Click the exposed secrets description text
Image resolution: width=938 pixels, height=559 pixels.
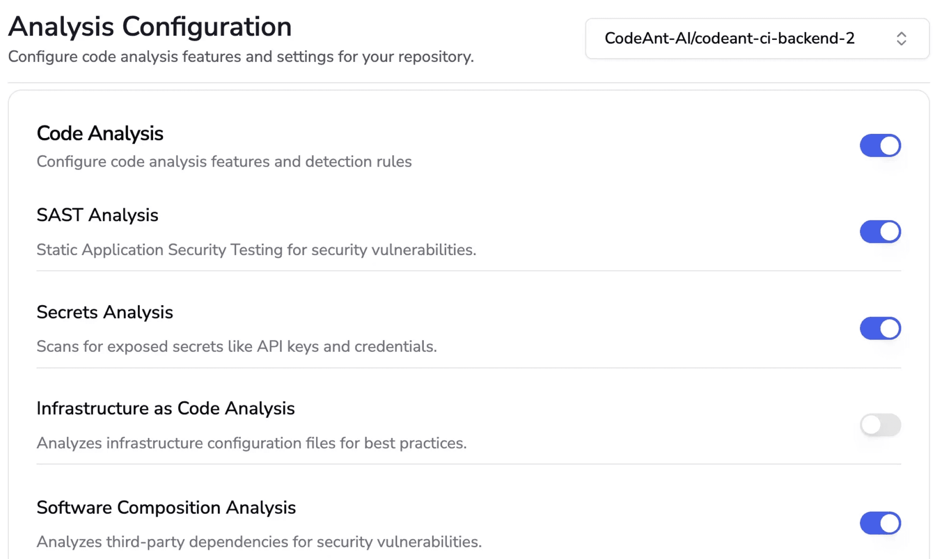point(237,346)
